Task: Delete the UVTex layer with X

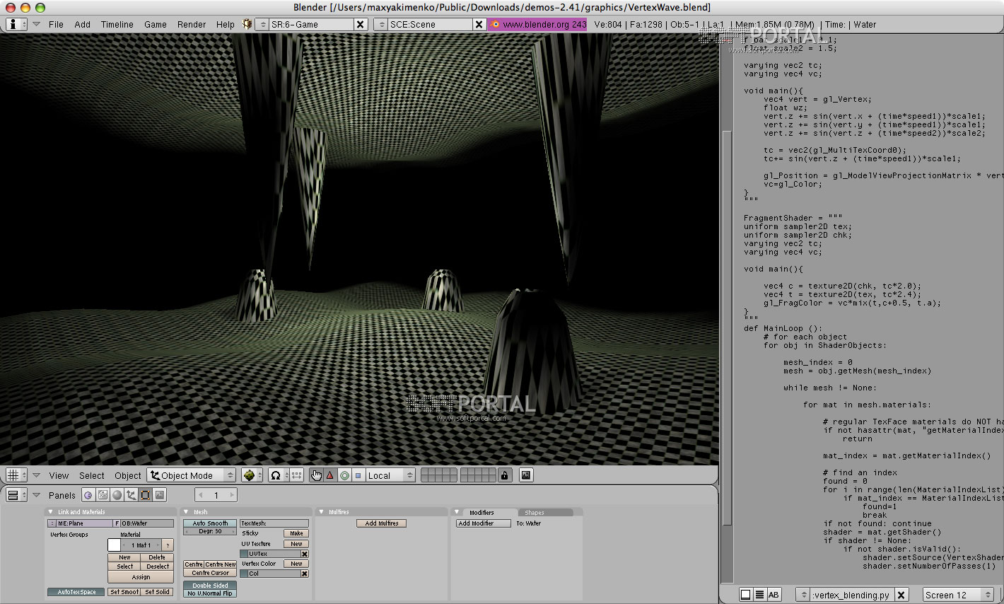Action: pyautogui.click(x=305, y=554)
